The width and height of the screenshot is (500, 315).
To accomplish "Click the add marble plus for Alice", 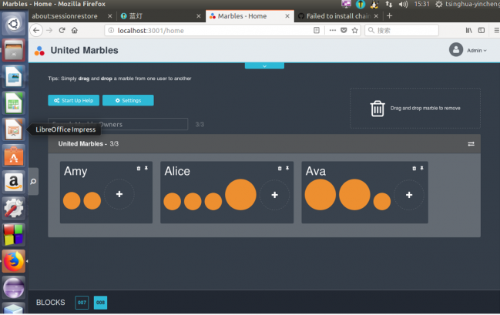I will click(274, 195).
